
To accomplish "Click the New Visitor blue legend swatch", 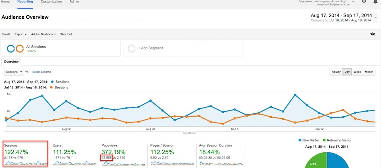I will click(300, 140).
